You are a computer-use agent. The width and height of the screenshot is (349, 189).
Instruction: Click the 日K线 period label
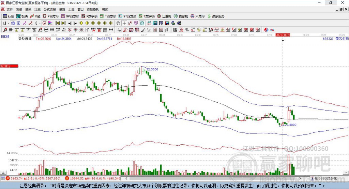coord(5,37)
